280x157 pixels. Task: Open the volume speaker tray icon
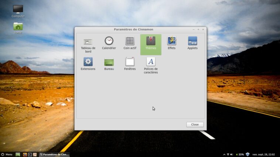pyautogui.click(x=232, y=154)
